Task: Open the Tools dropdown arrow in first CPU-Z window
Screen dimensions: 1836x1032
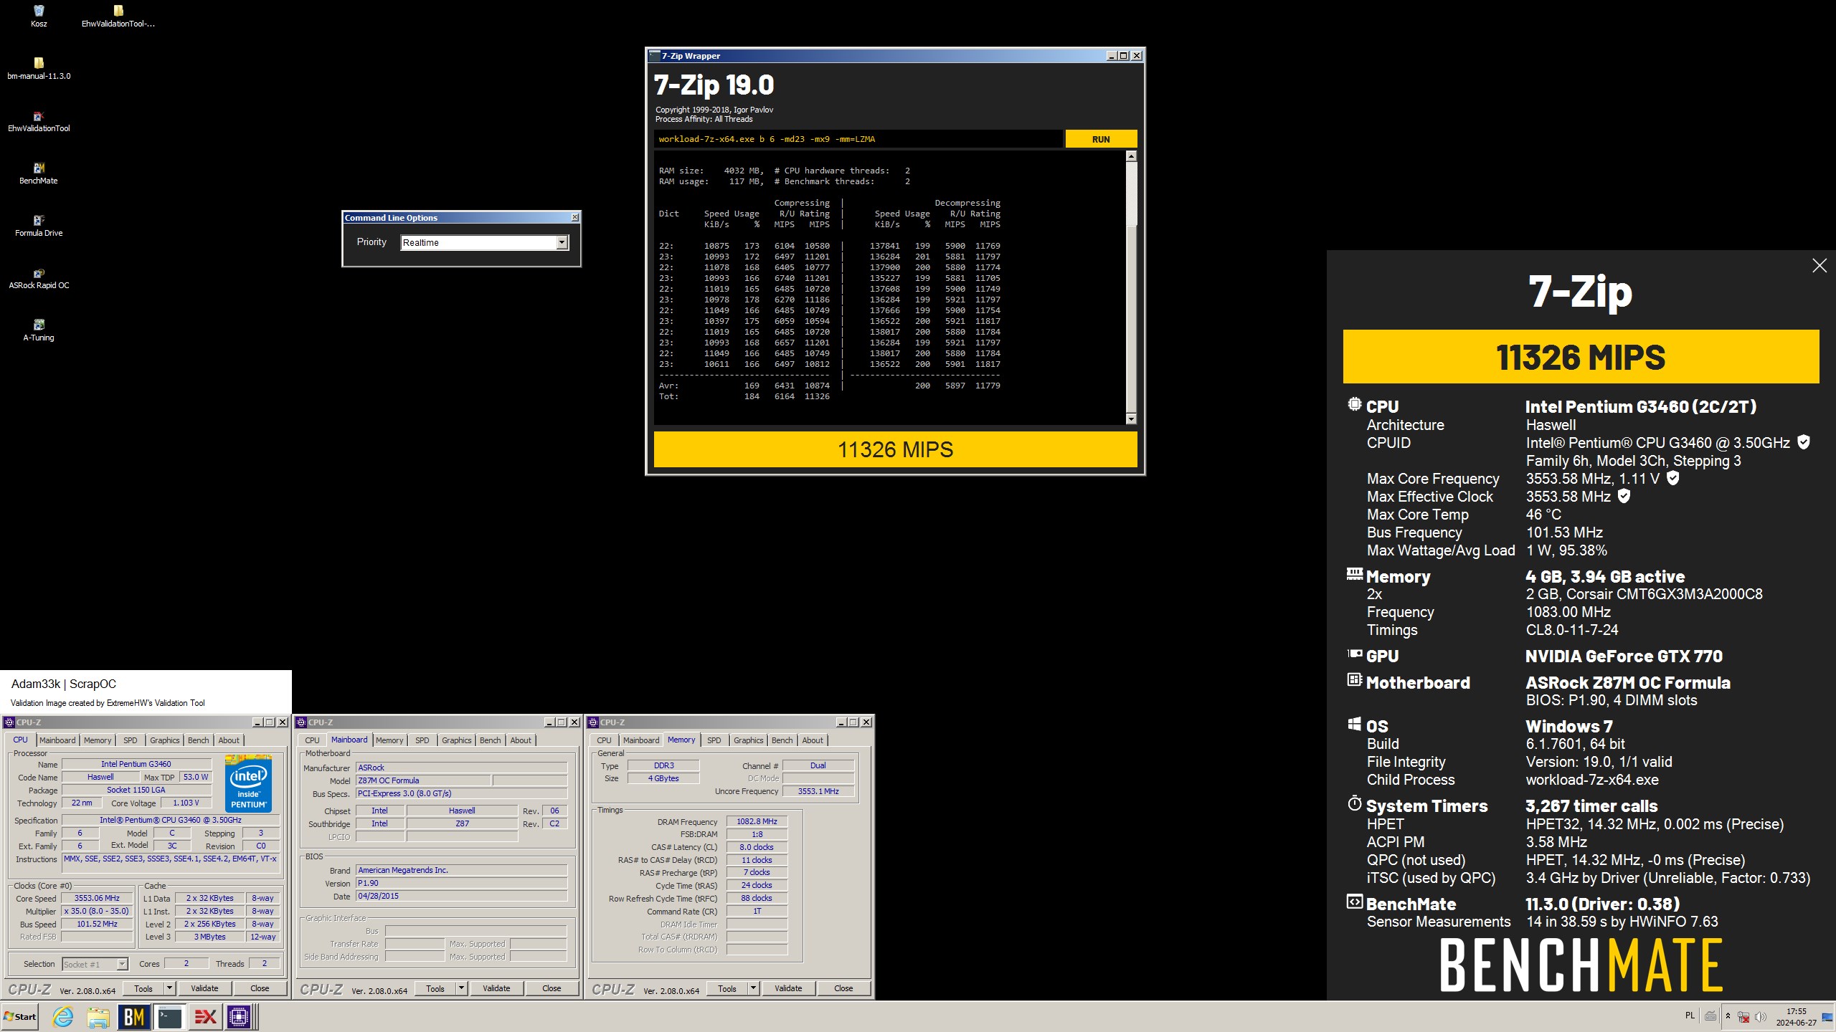Action: coord(170,988)
